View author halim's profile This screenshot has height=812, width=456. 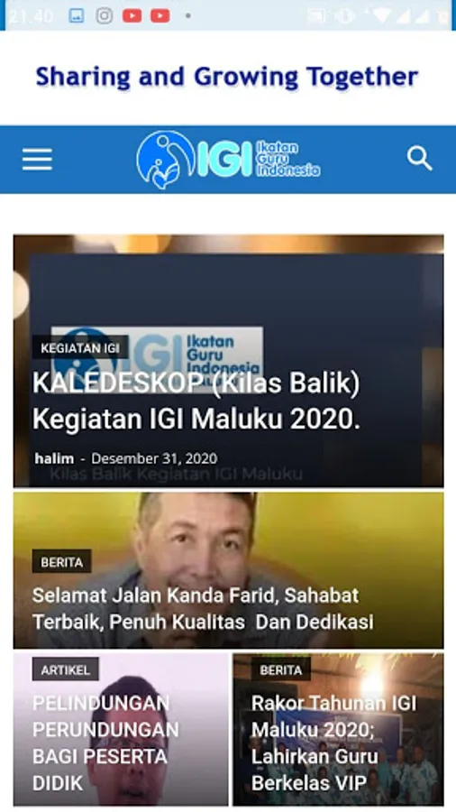tap(54, 458)
